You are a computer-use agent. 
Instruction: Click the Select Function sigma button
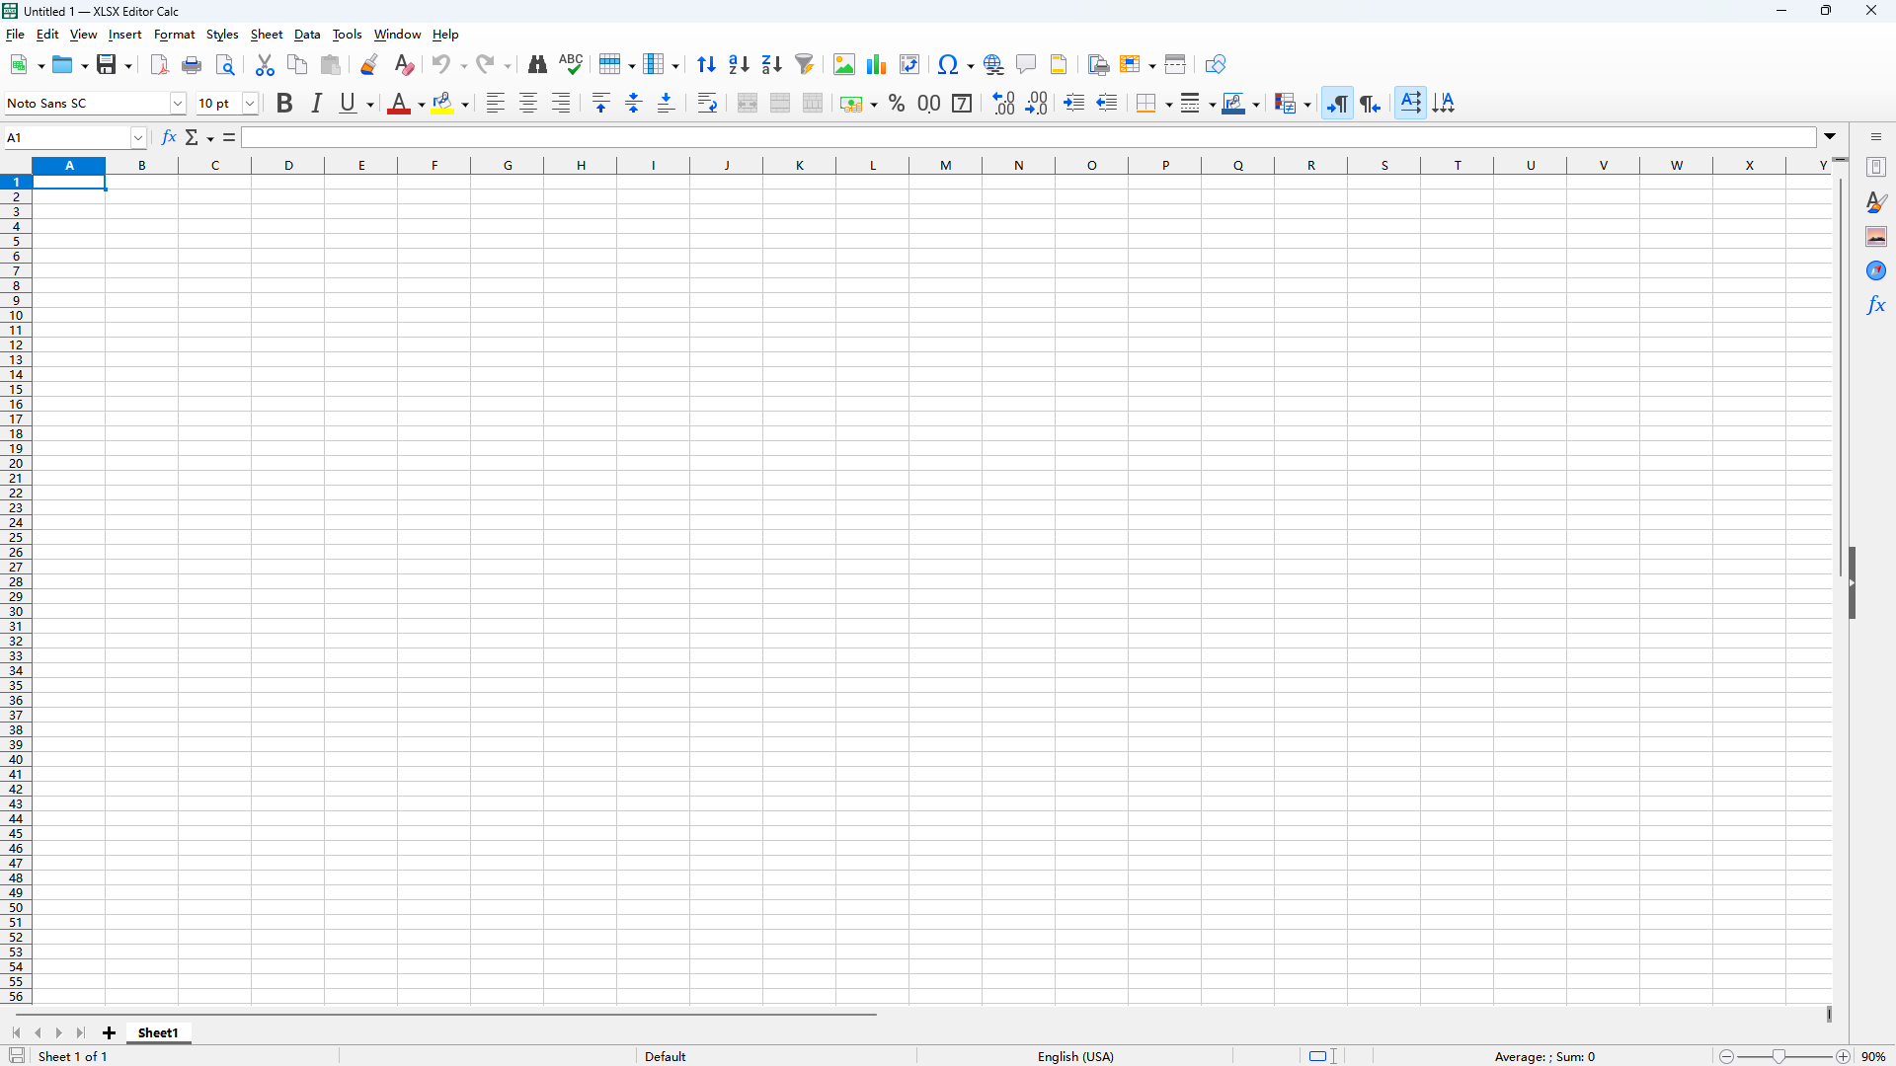click(x=192, y=137)
